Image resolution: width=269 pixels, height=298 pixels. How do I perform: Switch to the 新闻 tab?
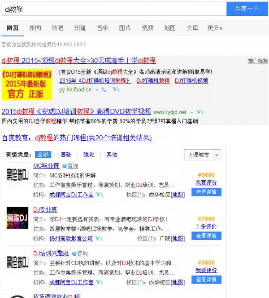(35, 28)
